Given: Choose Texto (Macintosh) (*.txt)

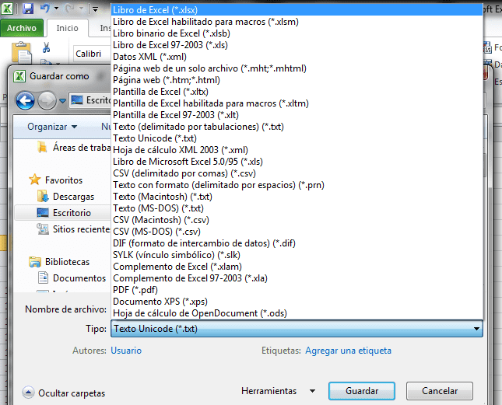Looking at the screenshot, I should coord(297,197).
